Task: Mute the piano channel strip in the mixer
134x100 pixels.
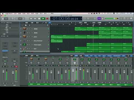Action: pyautogui.click(x=44, y=82)
